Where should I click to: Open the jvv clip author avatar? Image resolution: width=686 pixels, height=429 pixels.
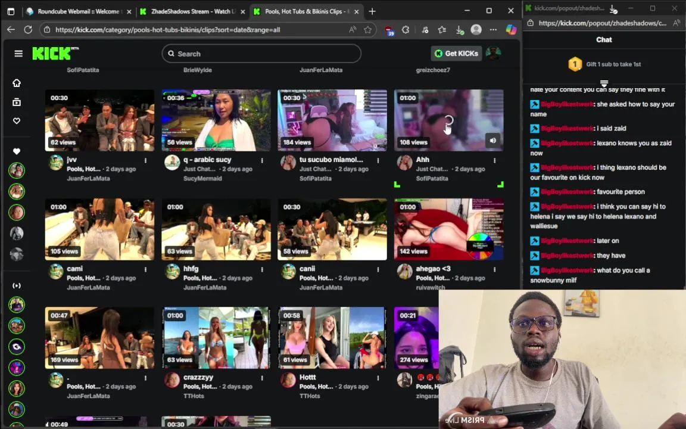[55, 163]
